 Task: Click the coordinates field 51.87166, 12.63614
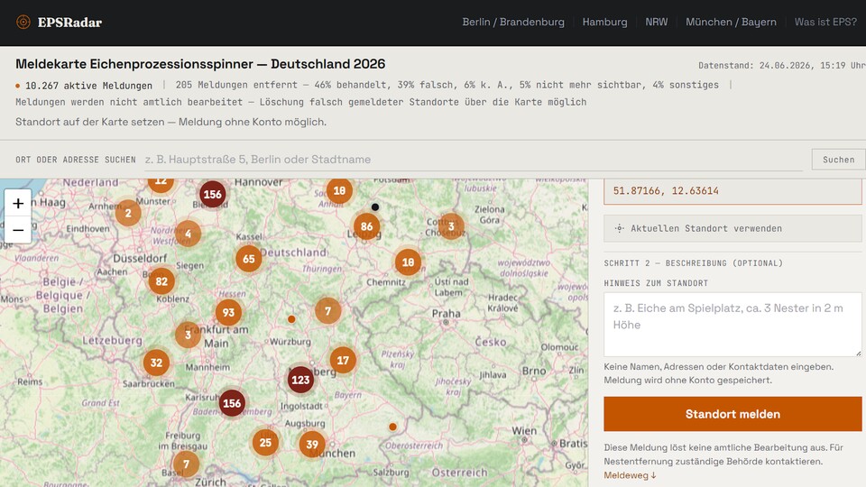(x=732, y=191)
